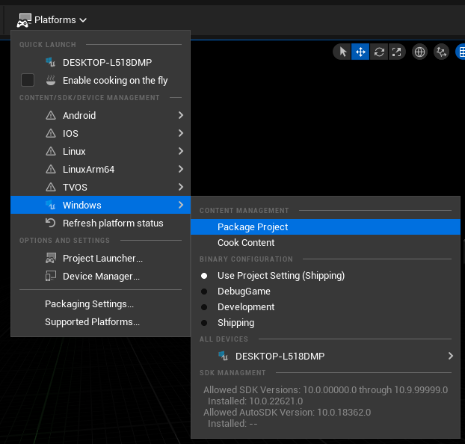The width and height of the screenshot is (465, 444).
Task: Open Supported Platforms...
Action: pos(100,322)
